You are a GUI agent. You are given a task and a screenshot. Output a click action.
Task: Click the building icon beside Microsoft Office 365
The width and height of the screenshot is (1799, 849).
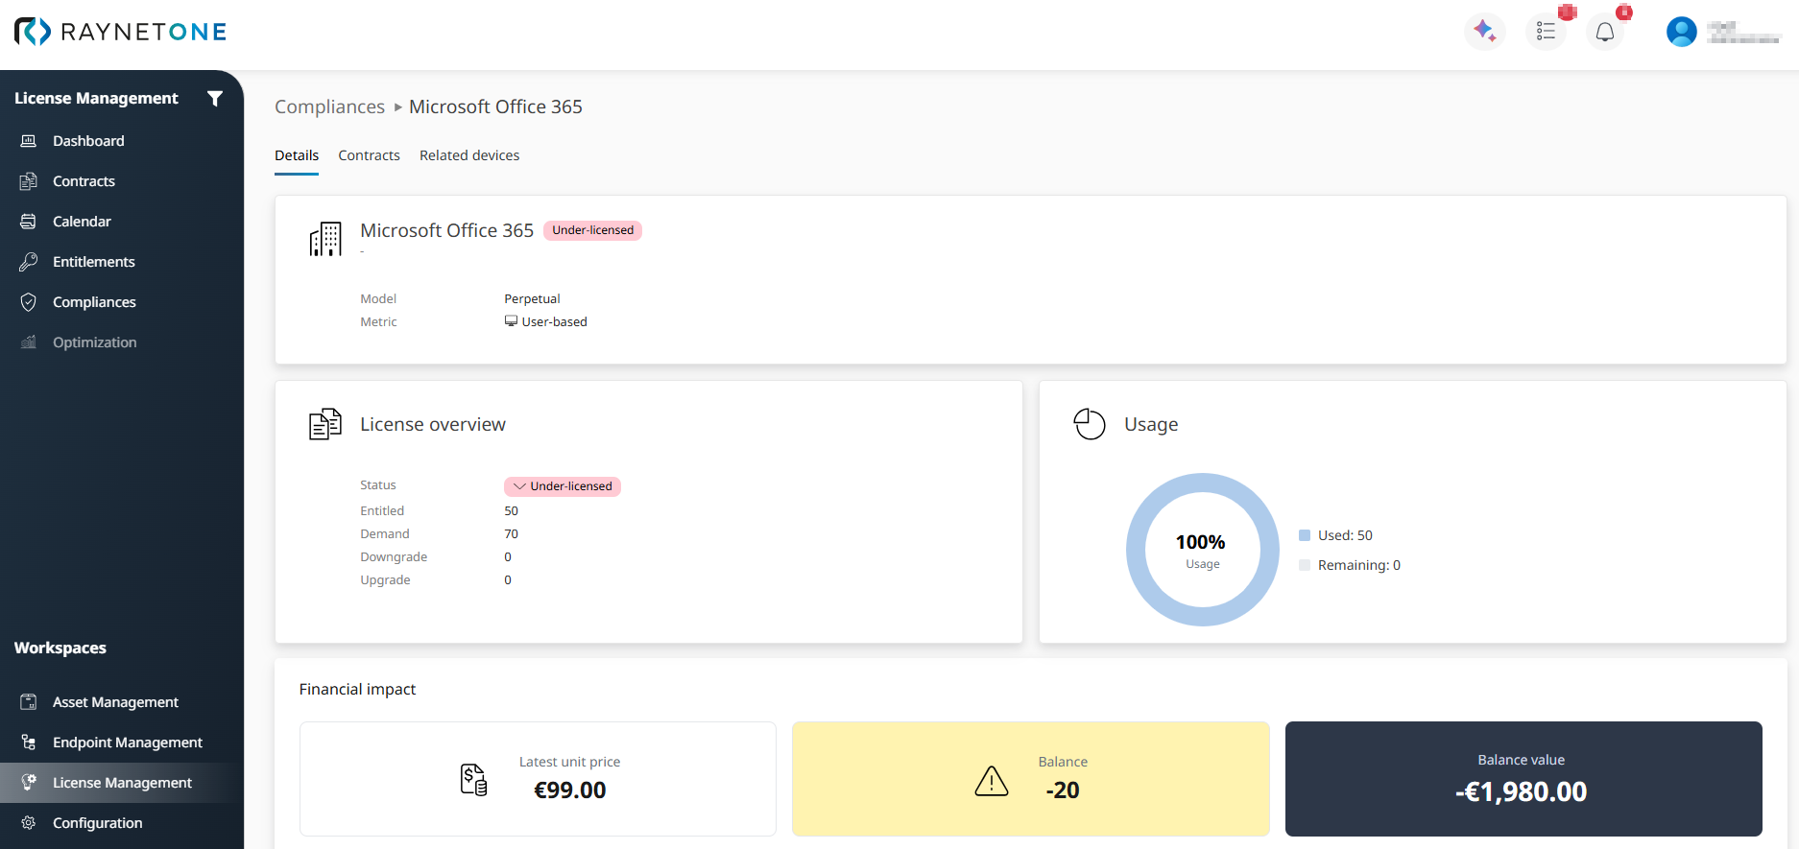[x=325, y=239]
